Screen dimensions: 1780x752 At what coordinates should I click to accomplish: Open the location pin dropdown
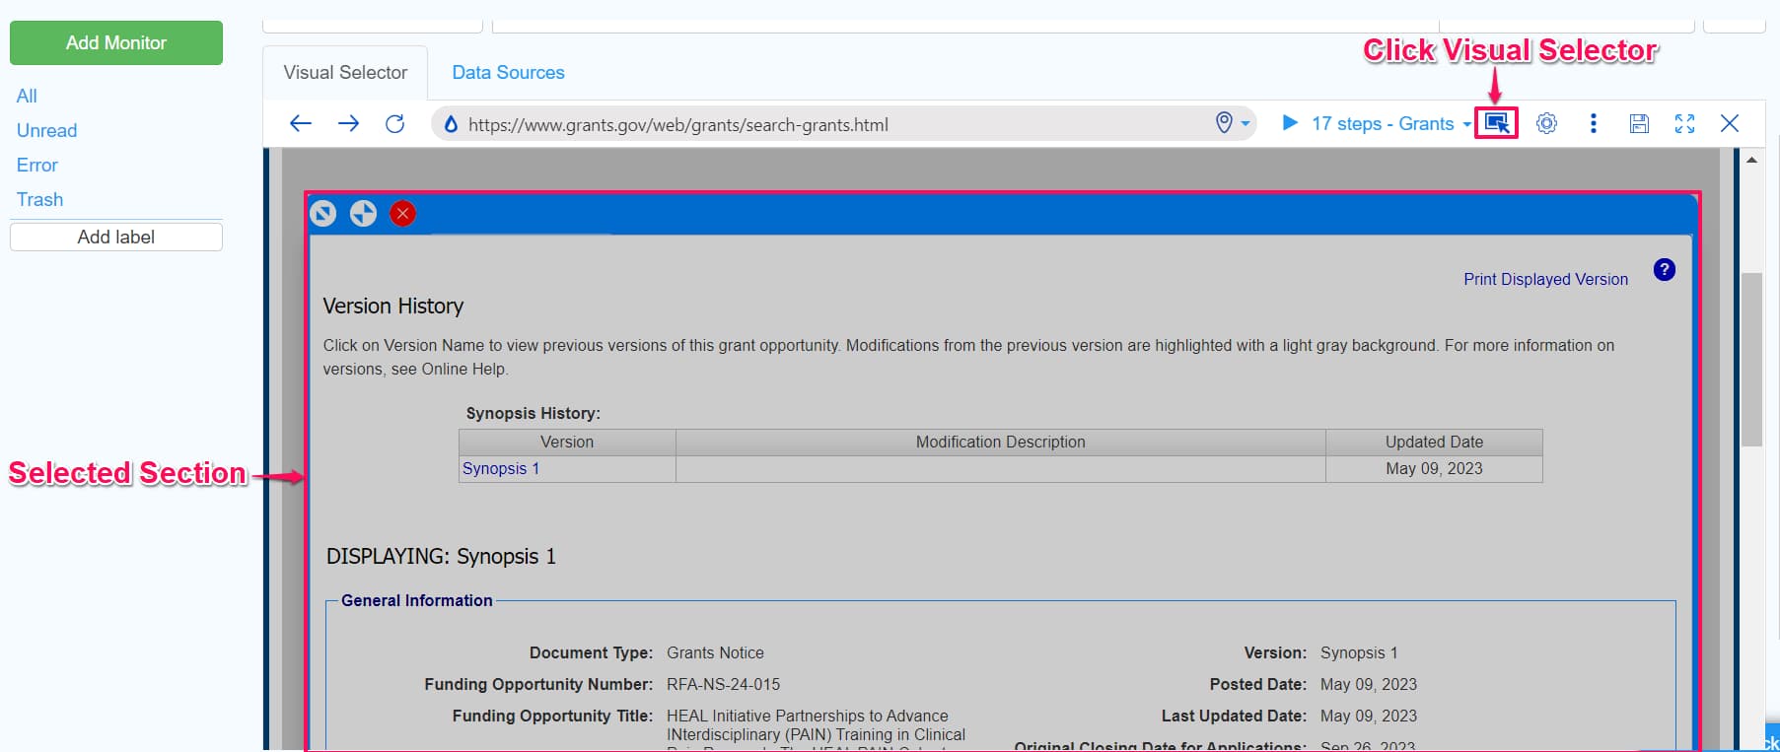pyautogui.click(x=1233, y=123)
